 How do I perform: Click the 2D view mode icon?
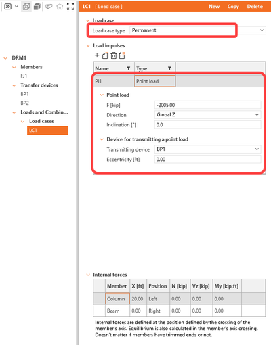pos(8,7)
